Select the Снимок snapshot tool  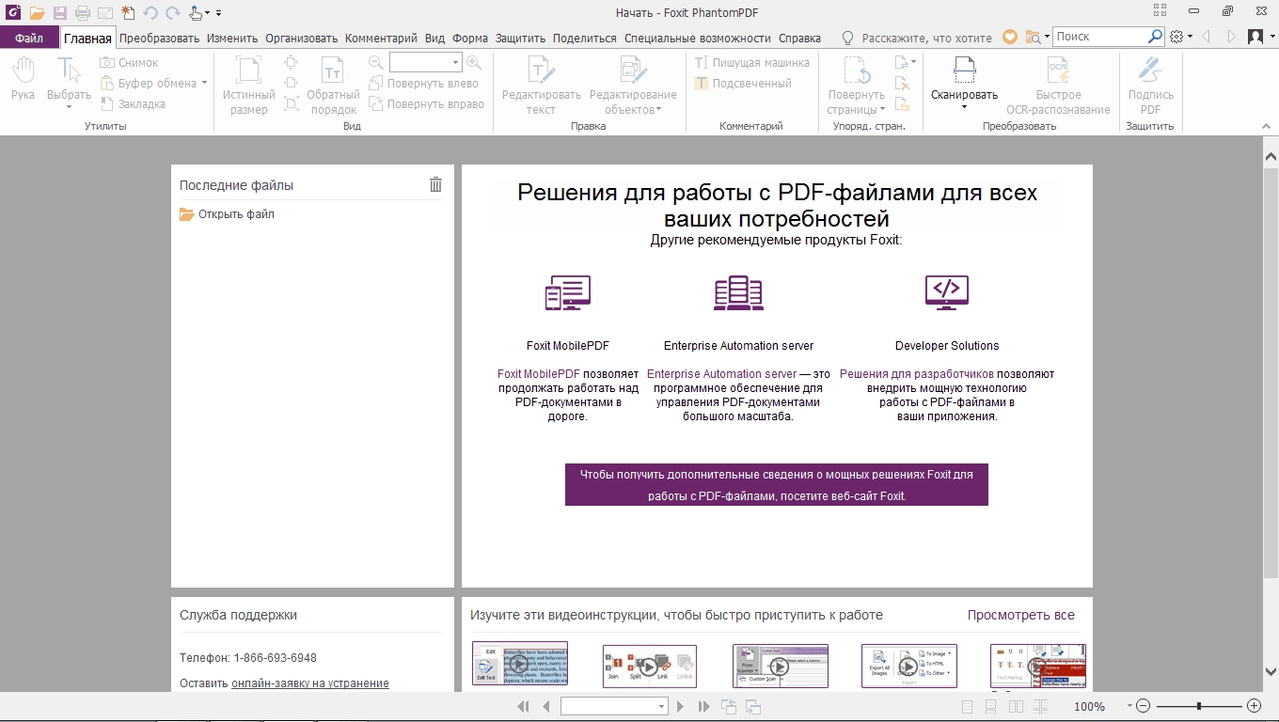coord(129,63)
